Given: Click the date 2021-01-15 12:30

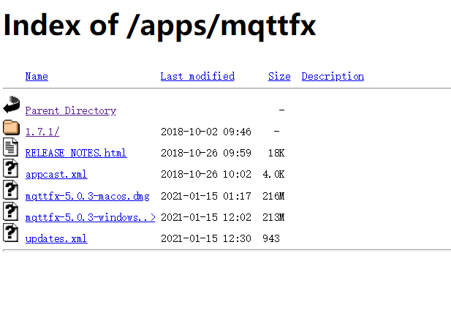Looking at the screenshot, I should [206, 238].
